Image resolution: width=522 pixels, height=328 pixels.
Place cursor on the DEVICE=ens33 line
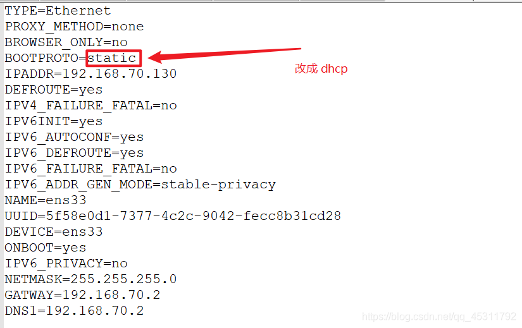point(53,232)
